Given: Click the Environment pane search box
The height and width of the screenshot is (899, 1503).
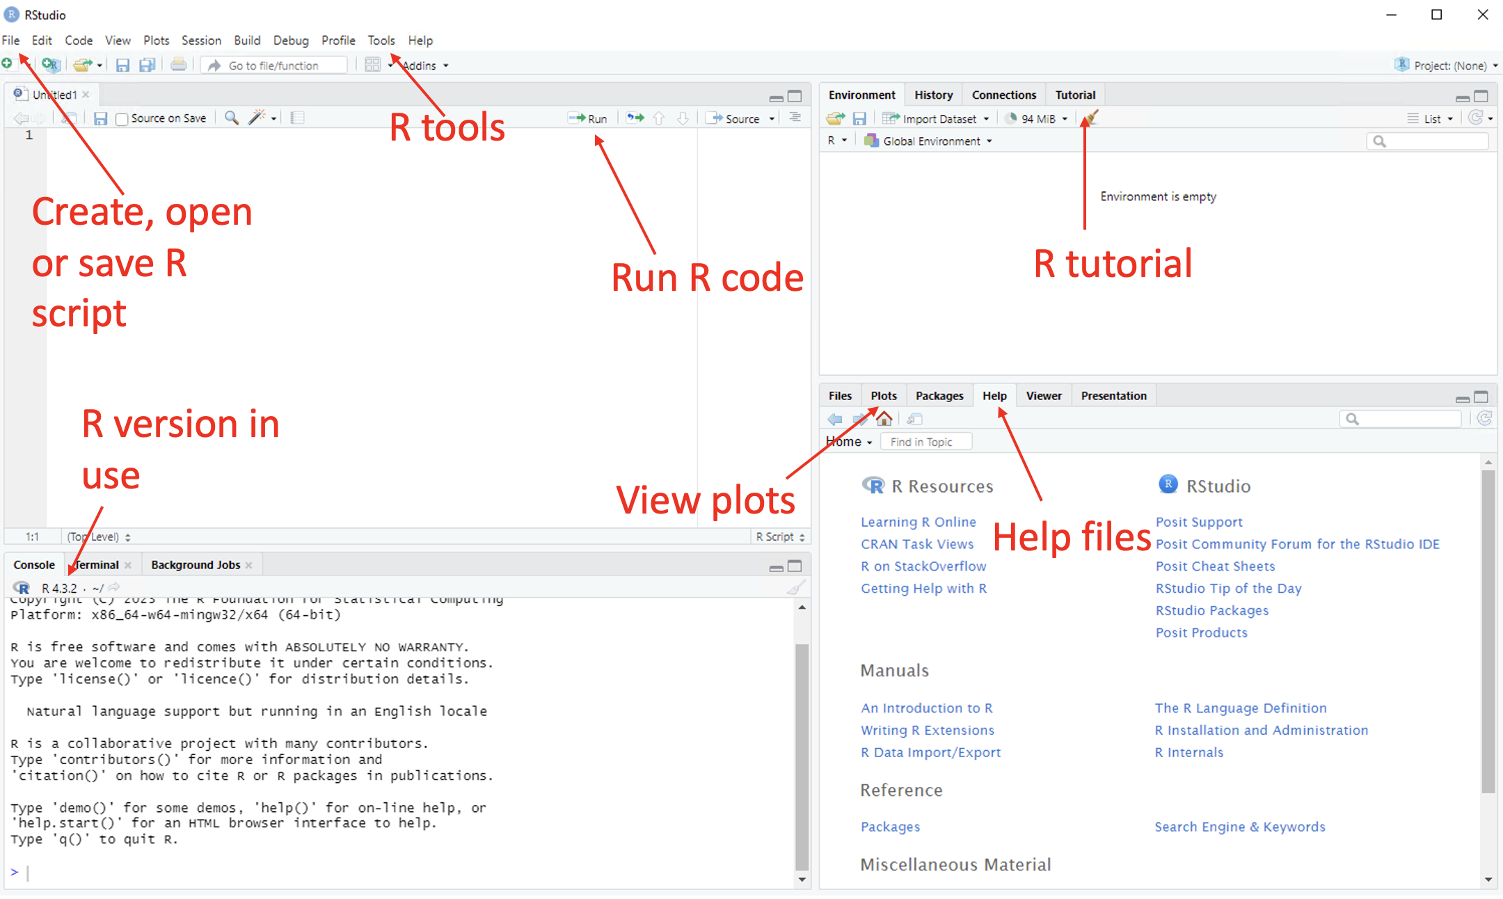Looking at the screenshot, I should click(x=1428, y=141).
